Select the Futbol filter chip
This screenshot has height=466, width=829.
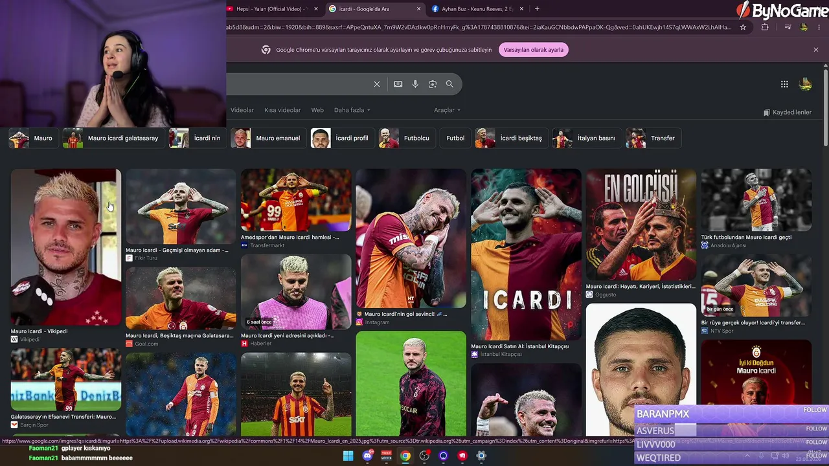[x=455, y=138]
